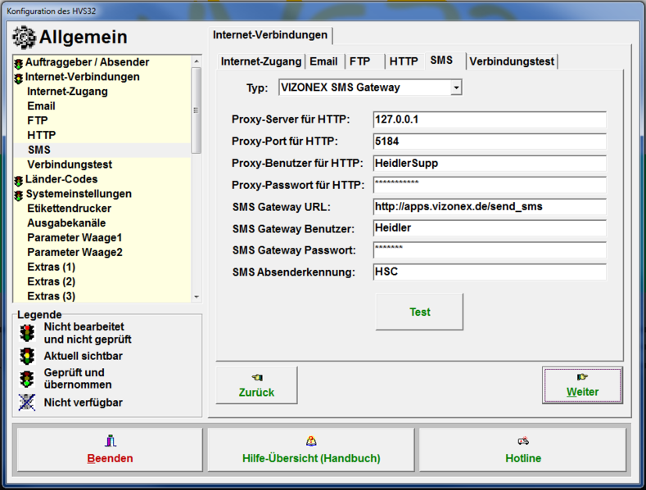
Task: Switch to the FTP tab
Action: click(x=359, y=61)
